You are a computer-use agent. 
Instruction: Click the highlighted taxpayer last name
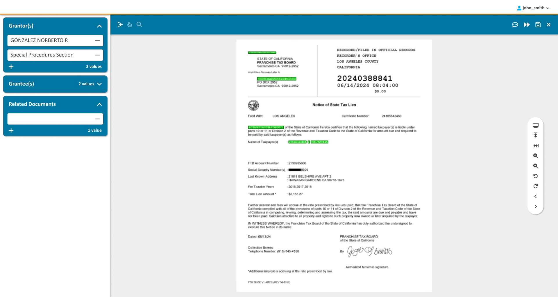click(x=319, y=142)
